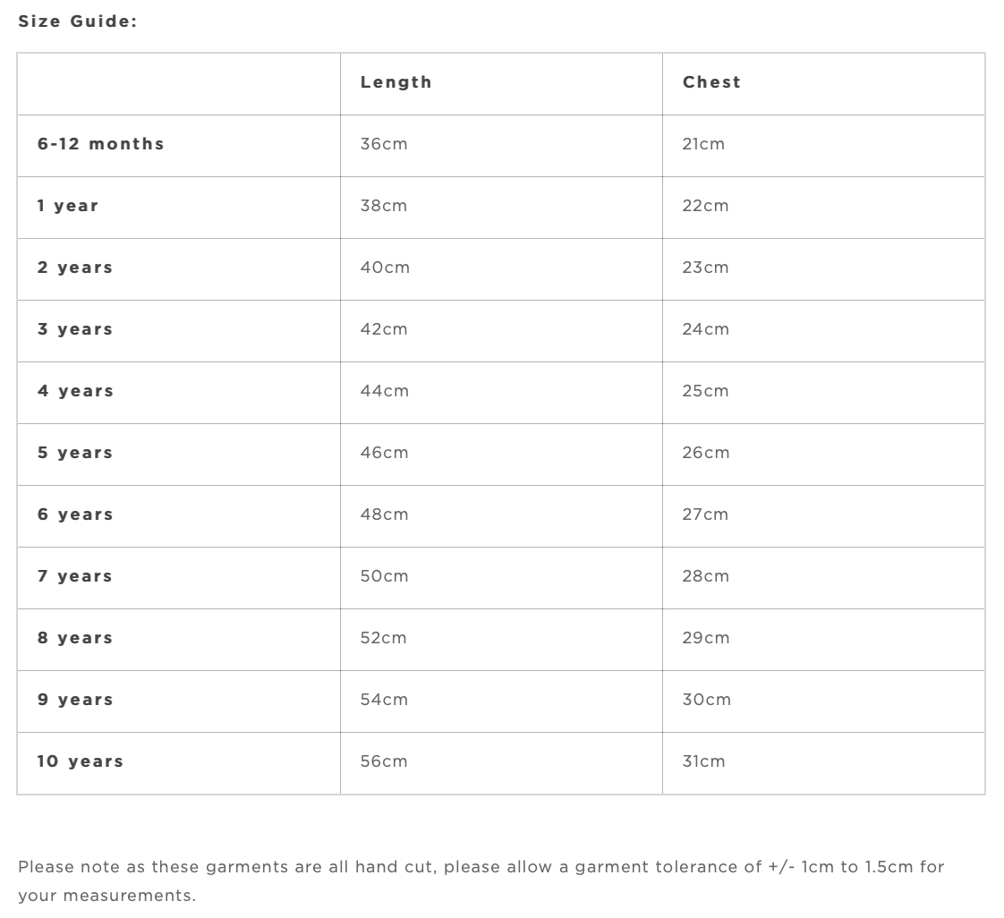Select the 24cm chest value
The height and width of the screenshot is (918, 1004).
[x=705, y=329]
